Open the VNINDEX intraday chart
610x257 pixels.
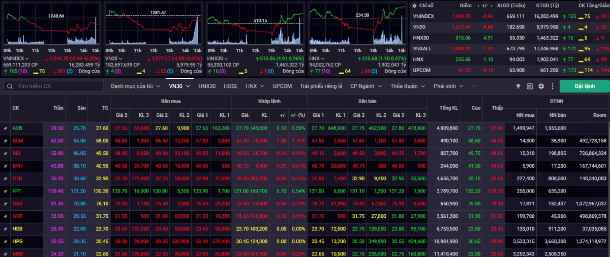52,25
